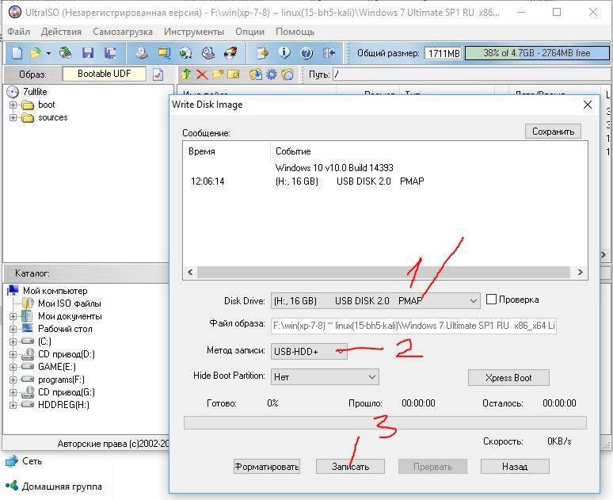The image size is (613, 500).
Task: Click the Set boot file icon
Action: point(287,74)
